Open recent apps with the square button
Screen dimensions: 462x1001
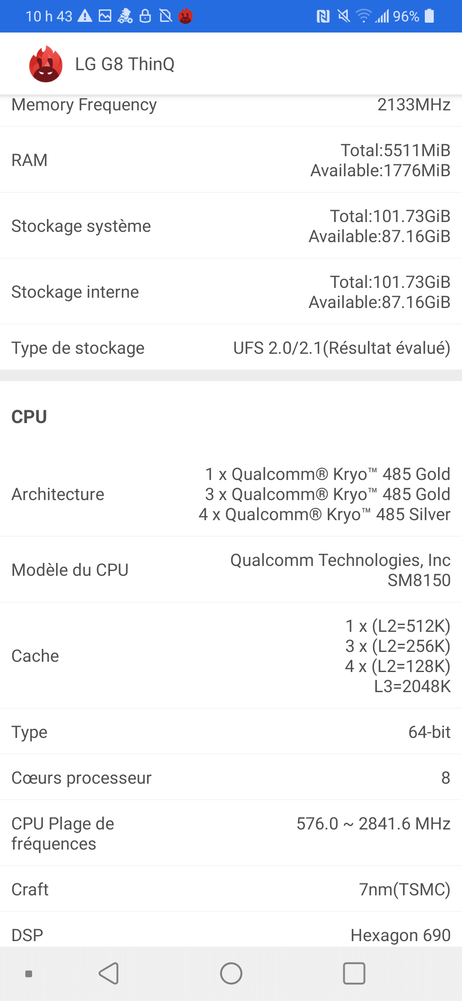(x=354, y=973)
